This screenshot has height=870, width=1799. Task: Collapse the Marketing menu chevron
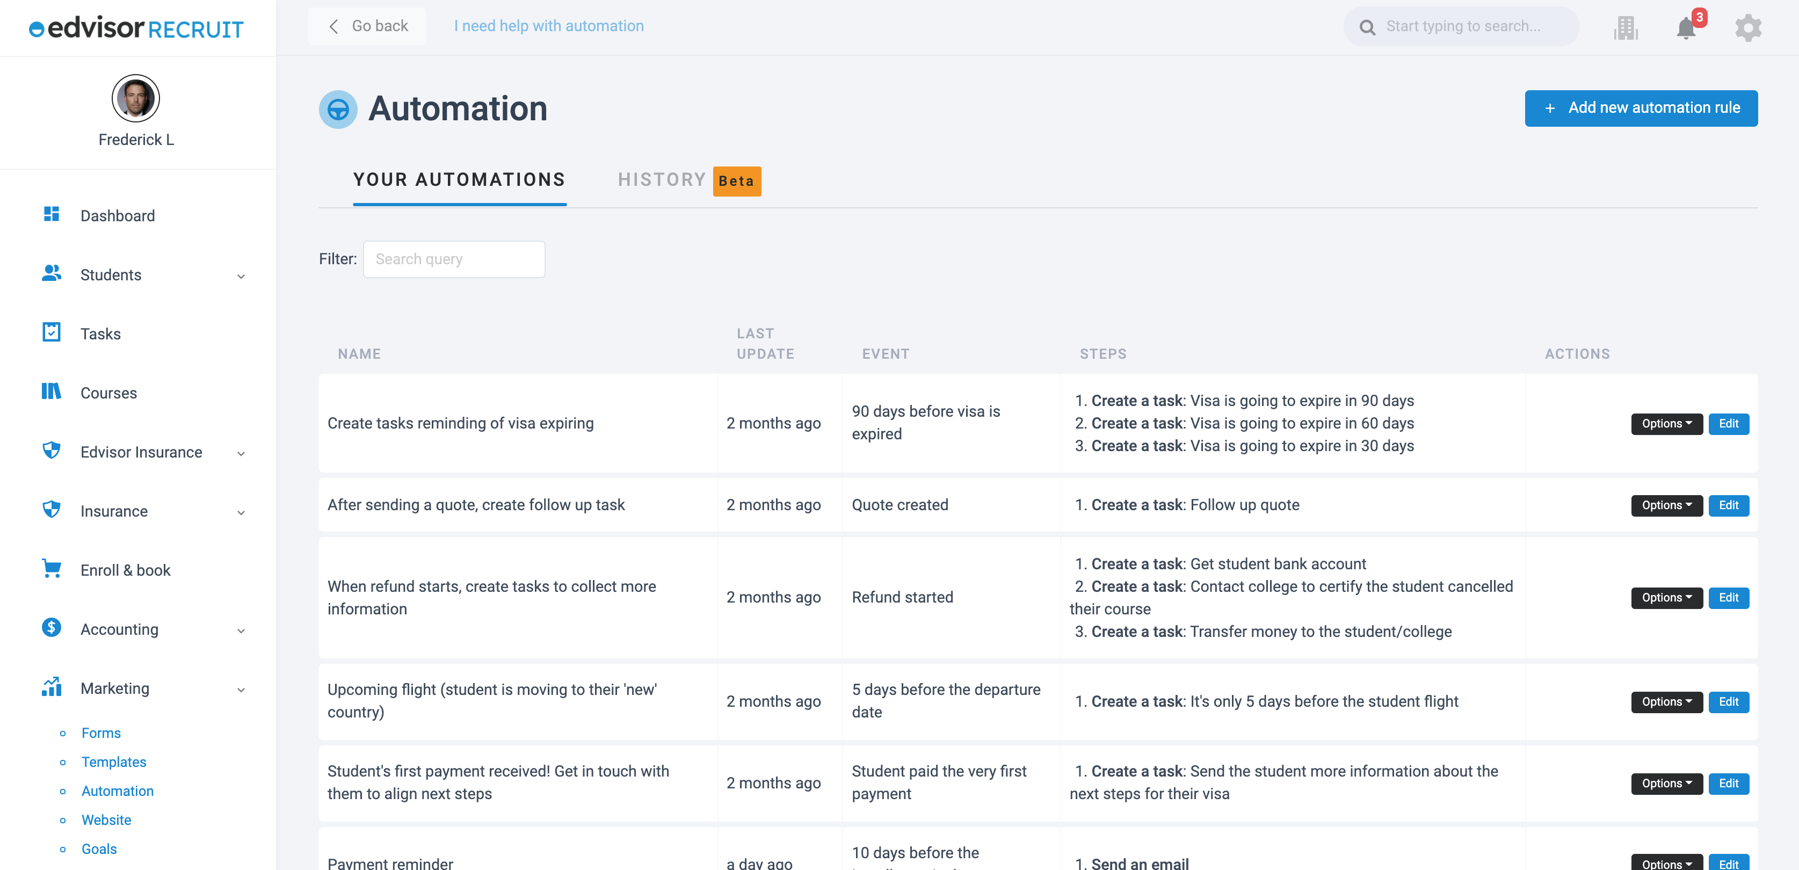point(241,690)
